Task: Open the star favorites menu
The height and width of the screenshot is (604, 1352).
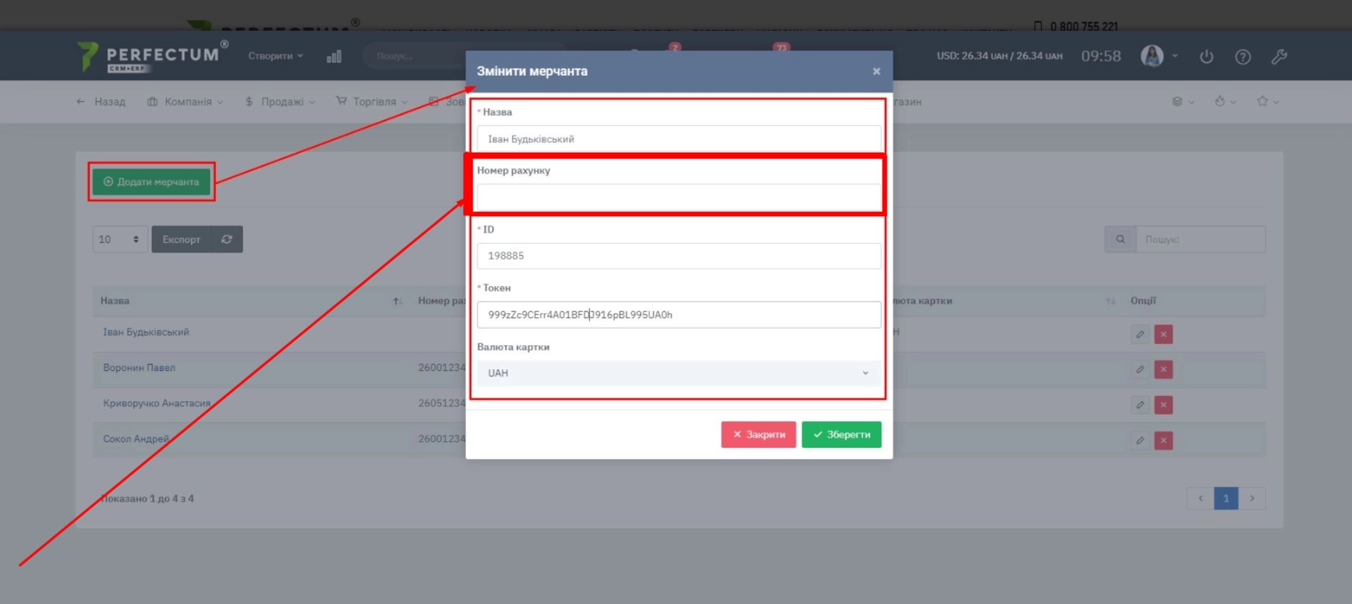Action: [x=1262, y=101]
